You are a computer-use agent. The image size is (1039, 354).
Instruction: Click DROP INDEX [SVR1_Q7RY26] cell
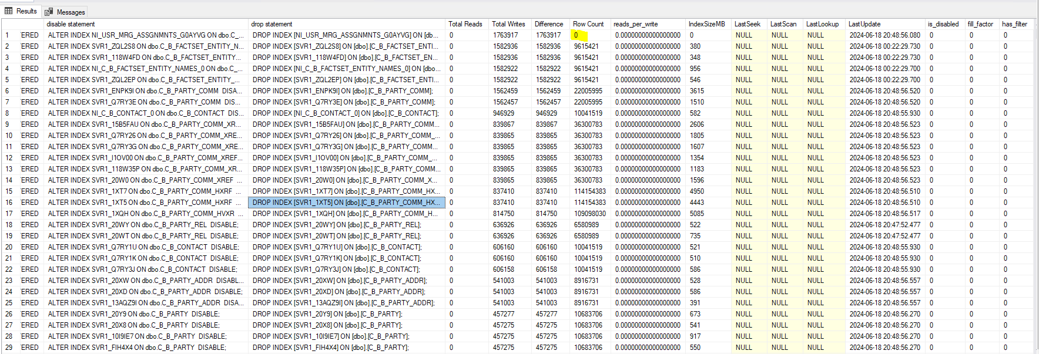pyautogui.click(x=347, y=136)
